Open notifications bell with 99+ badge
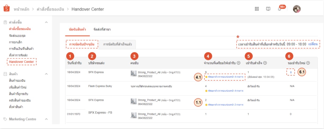 279,9
